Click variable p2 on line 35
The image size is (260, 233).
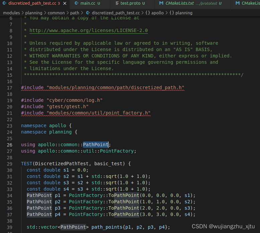57,202
